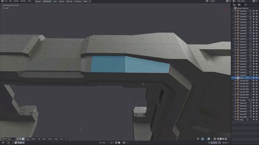Click the snap element type icon

119,143
